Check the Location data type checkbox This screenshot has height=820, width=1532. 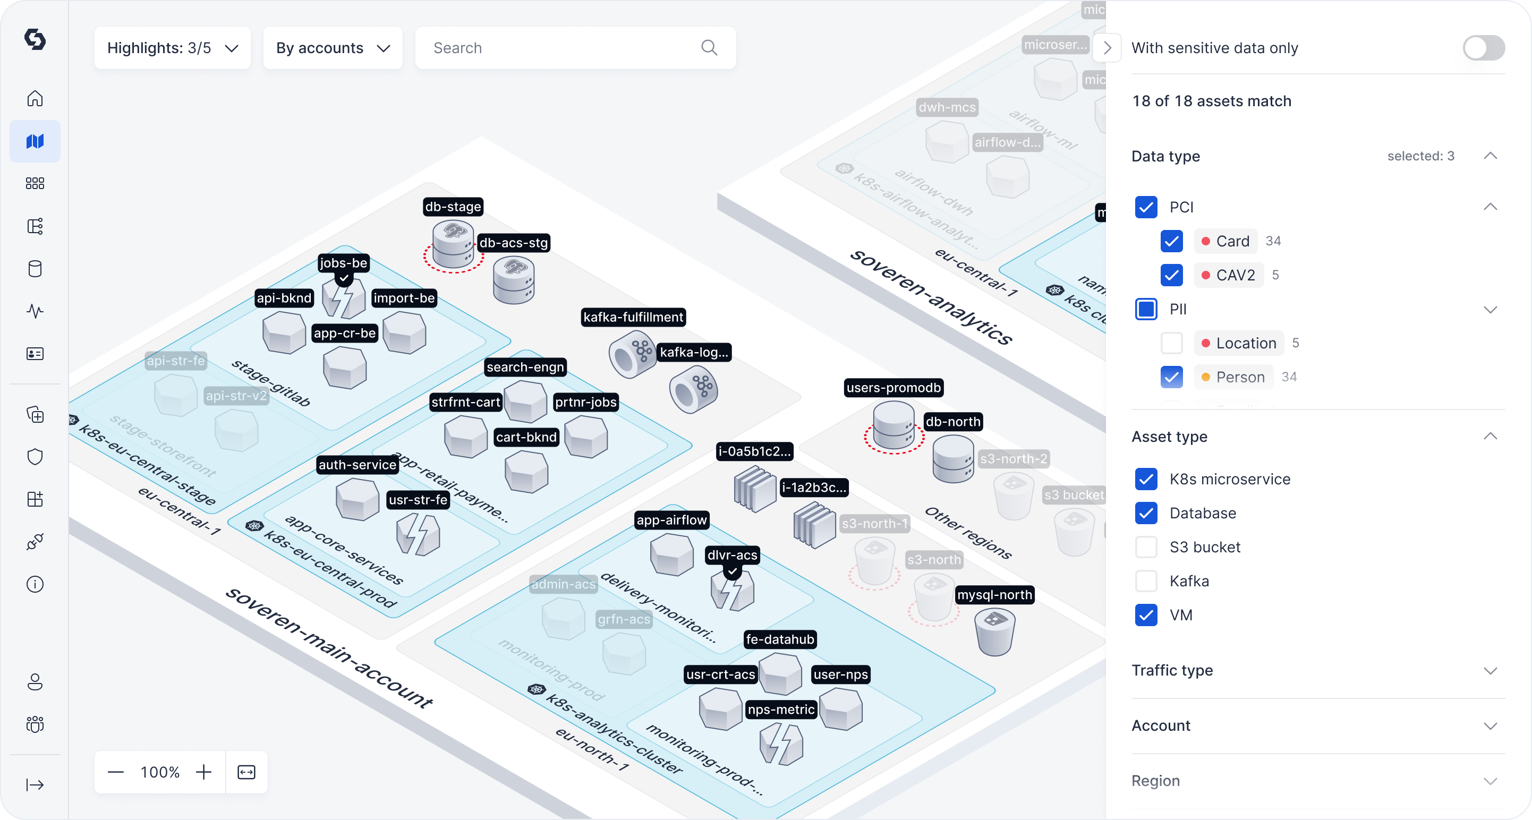coord(1172,343)
